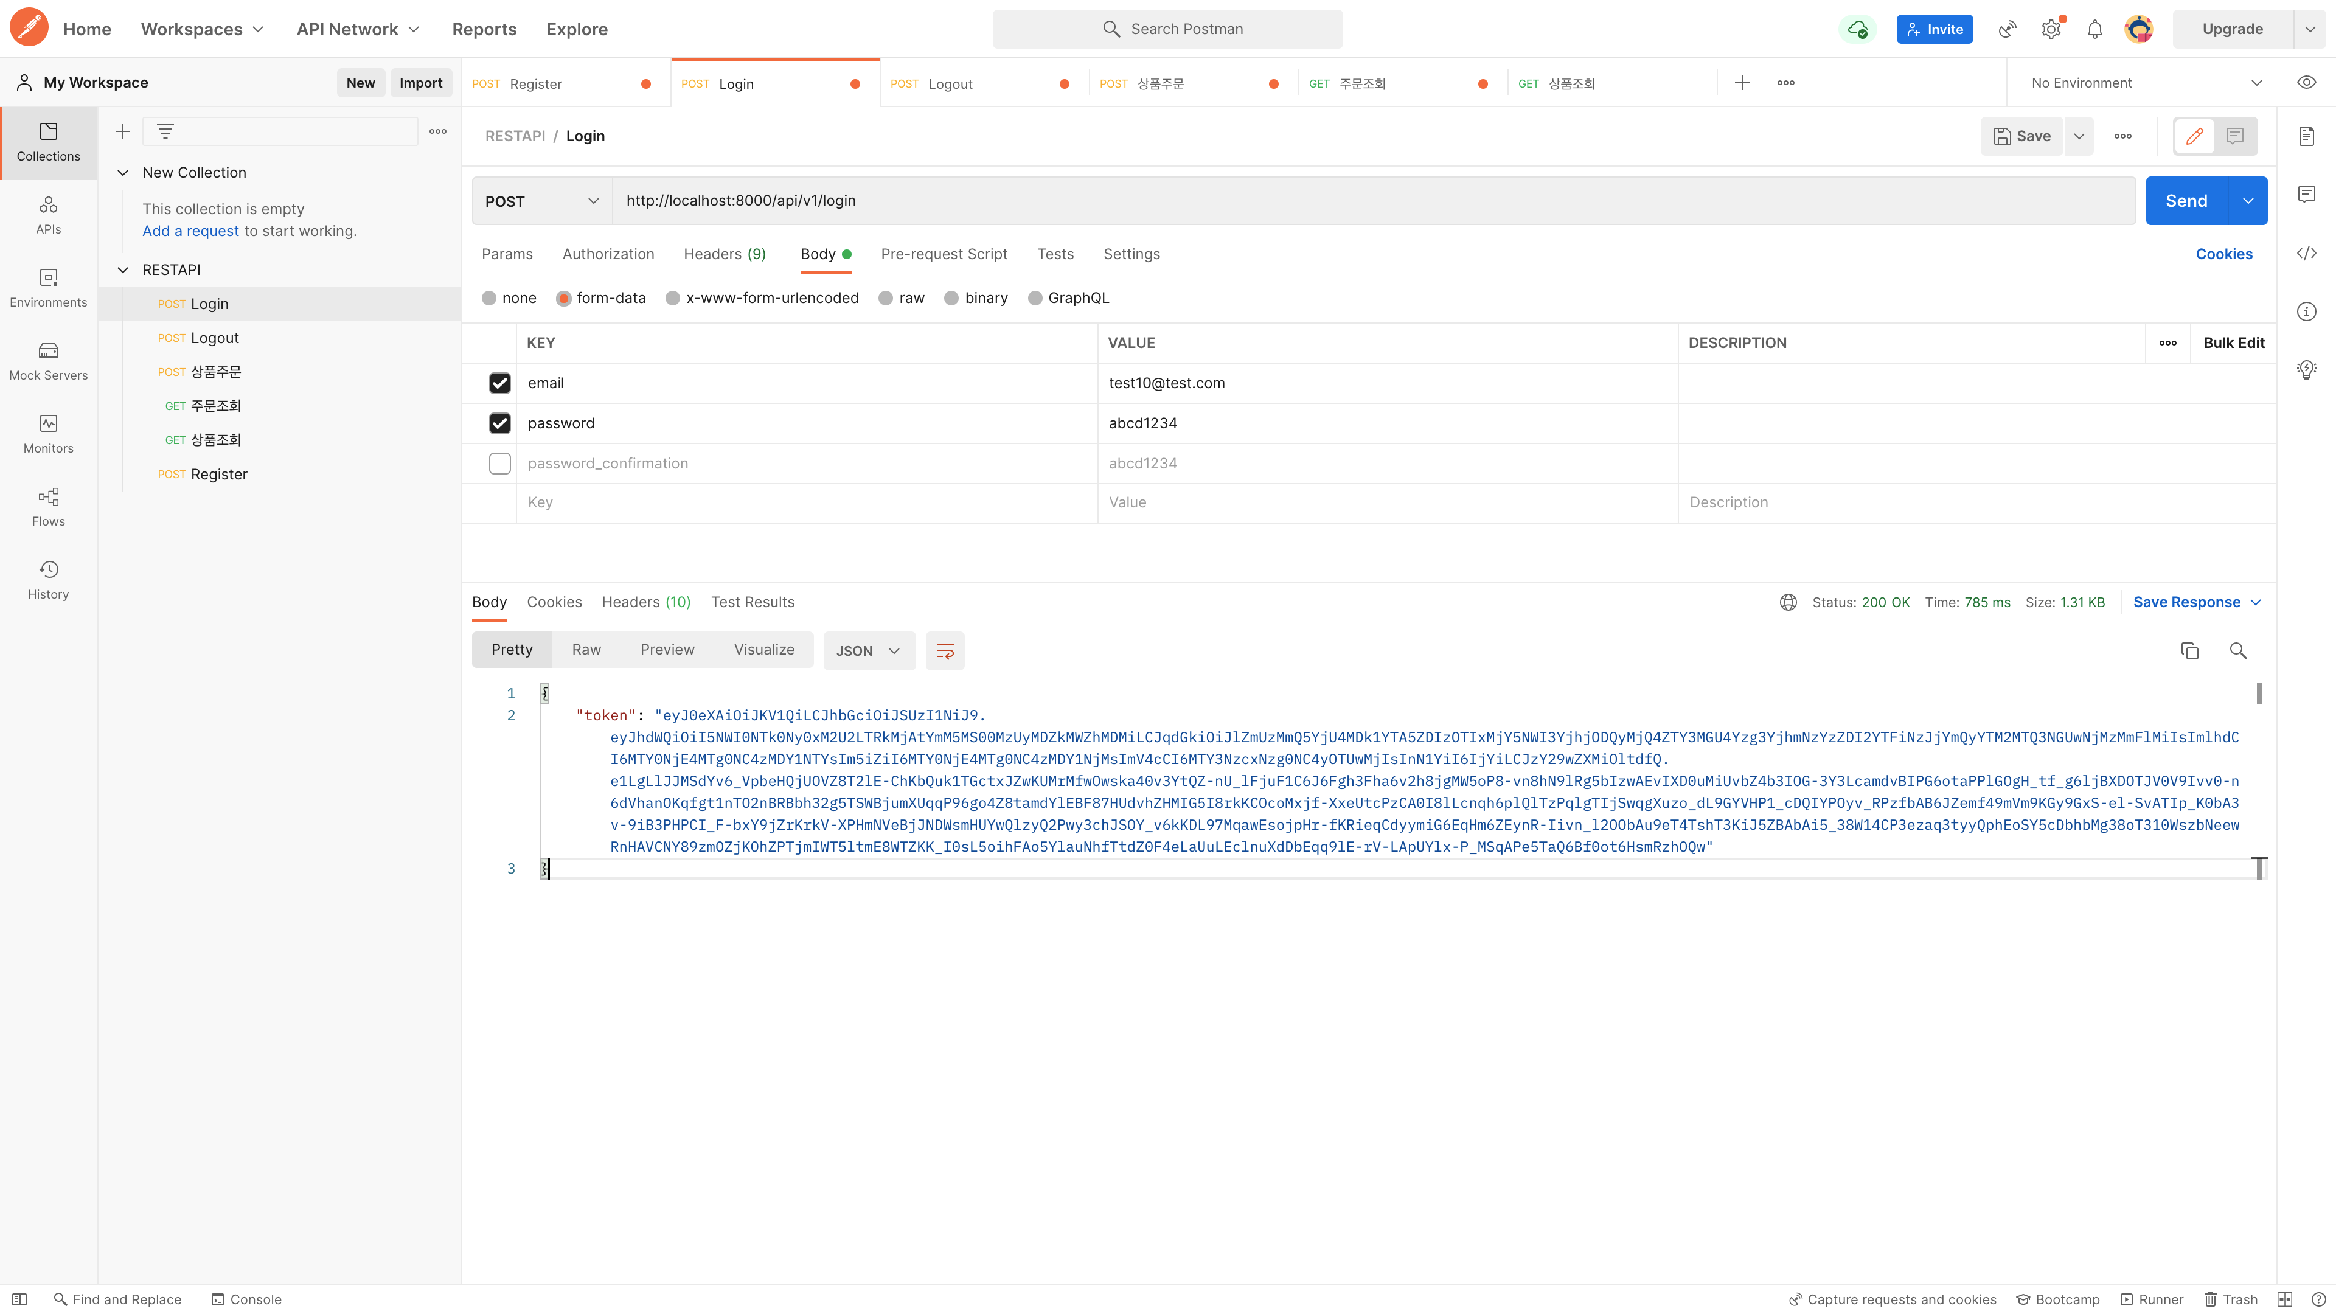Click the notifications bell icon

coord(2094,29)
